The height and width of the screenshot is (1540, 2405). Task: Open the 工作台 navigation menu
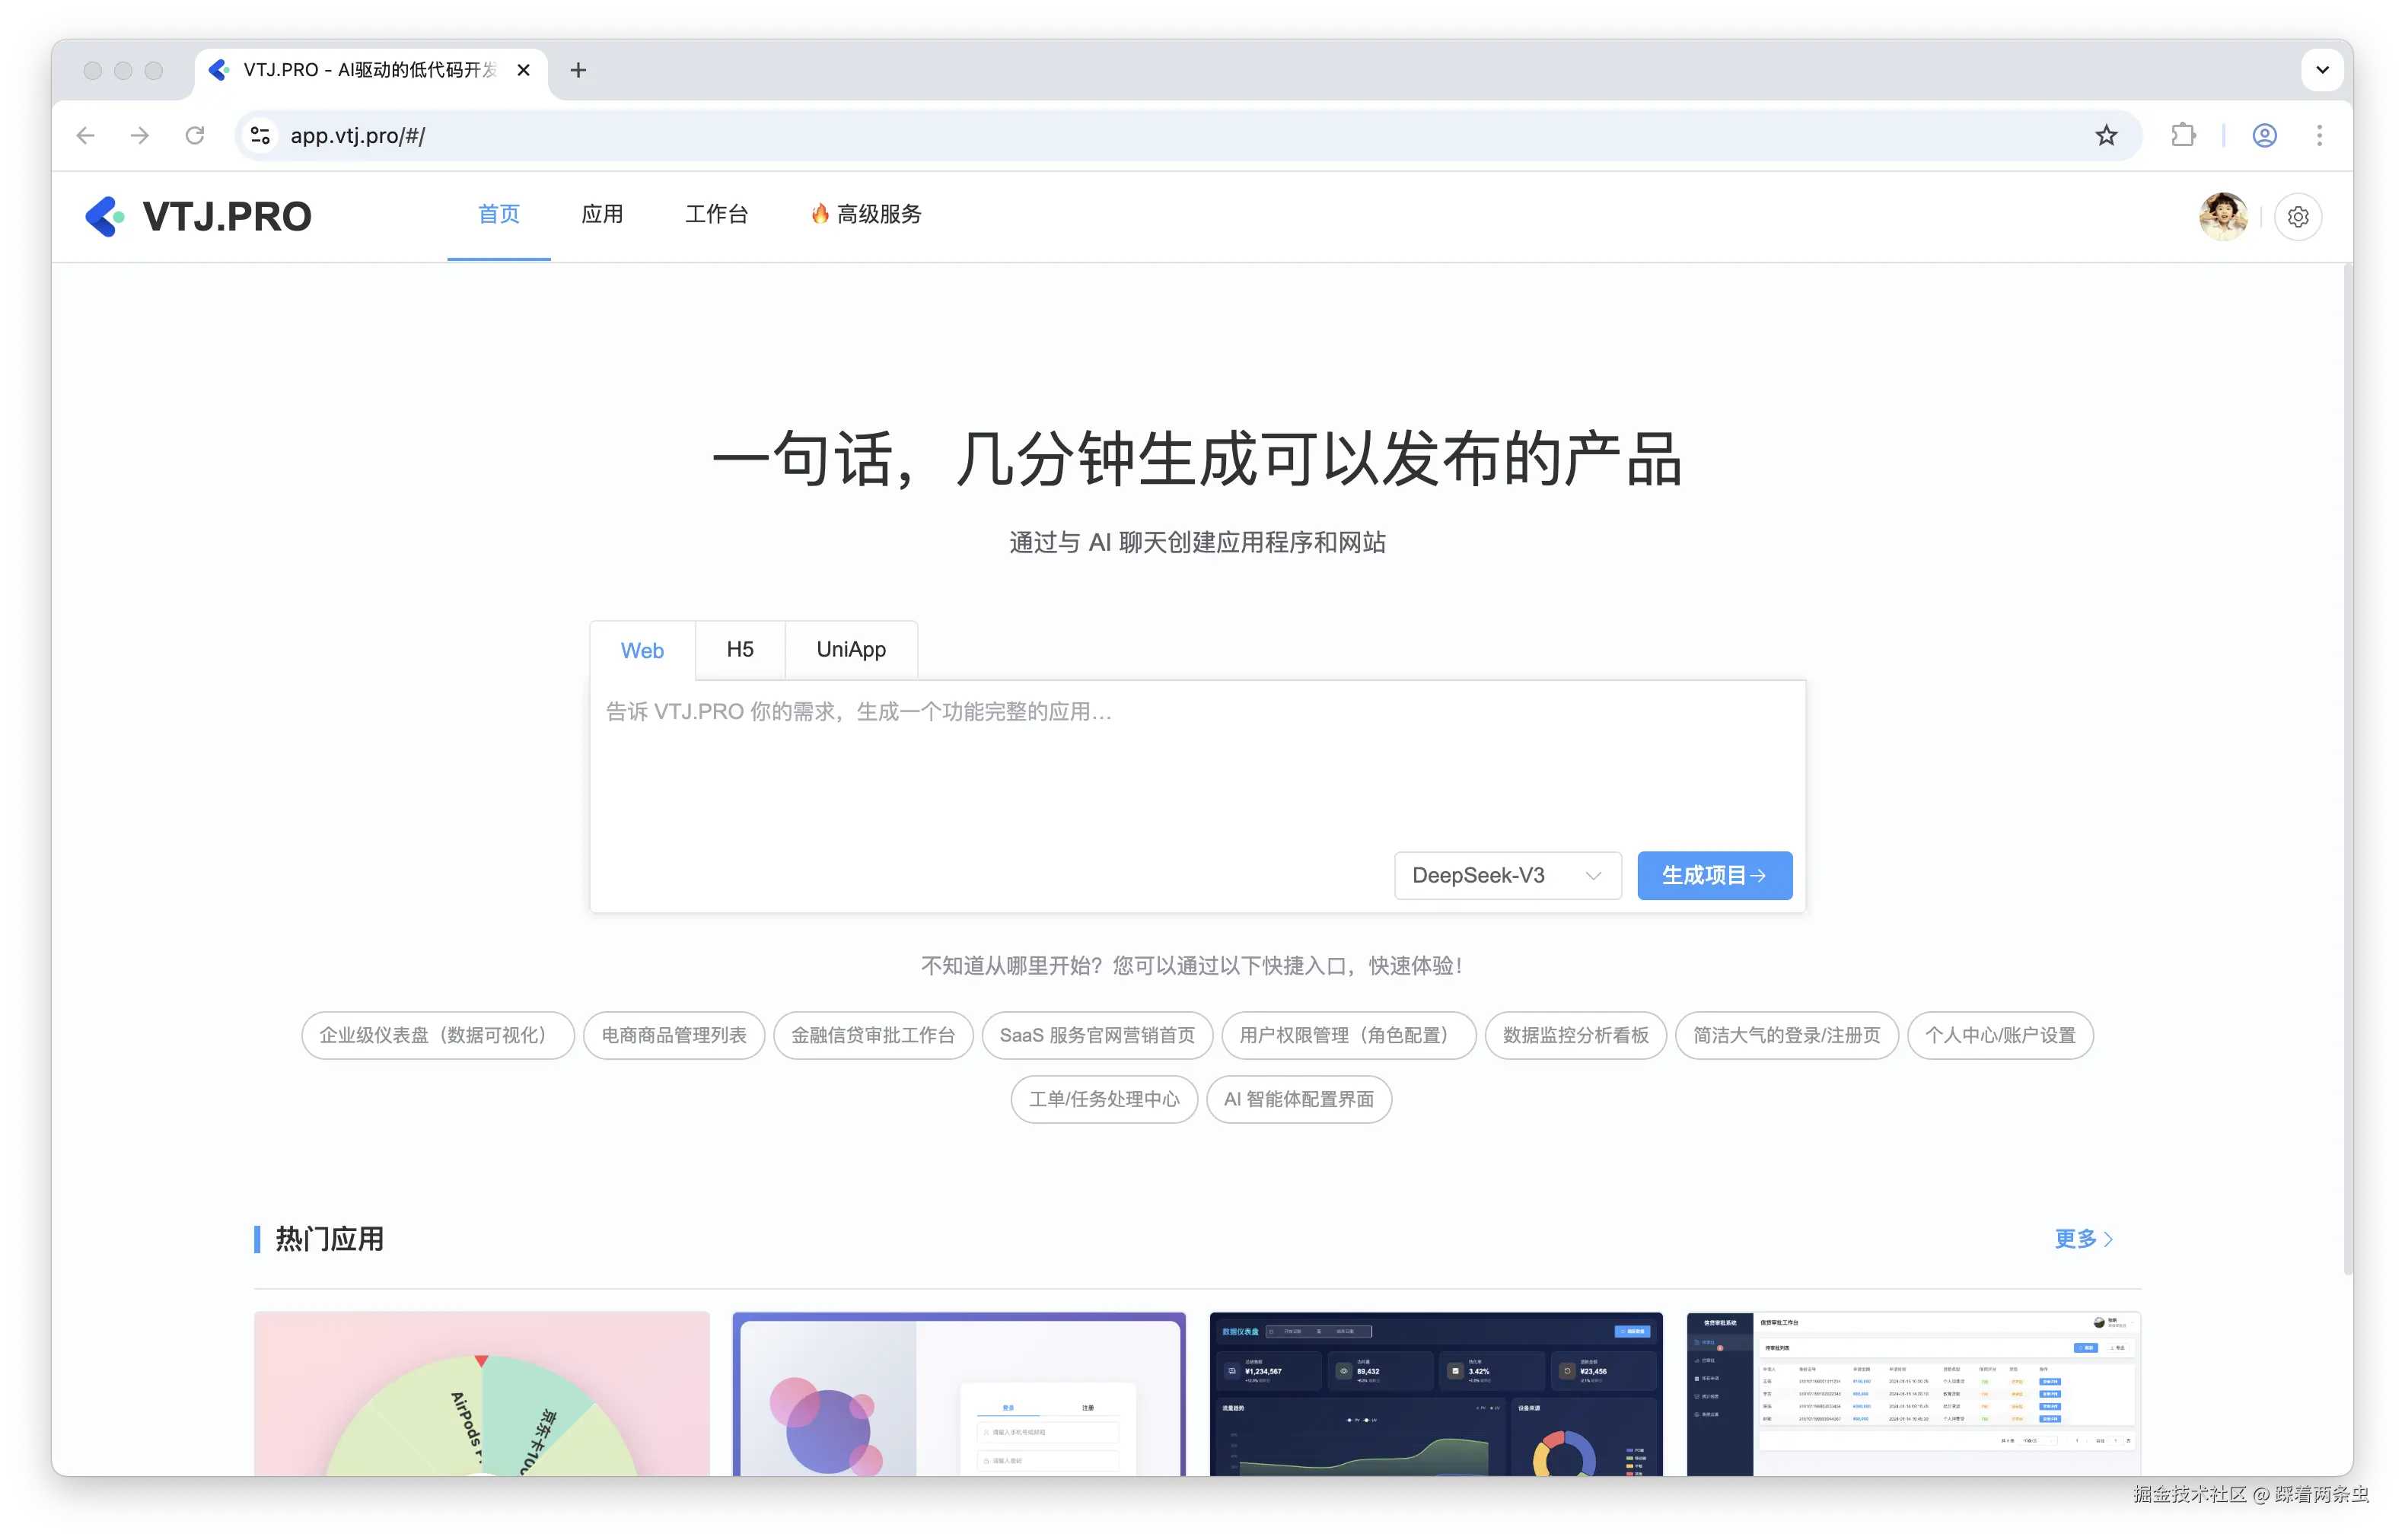[716, 214]
